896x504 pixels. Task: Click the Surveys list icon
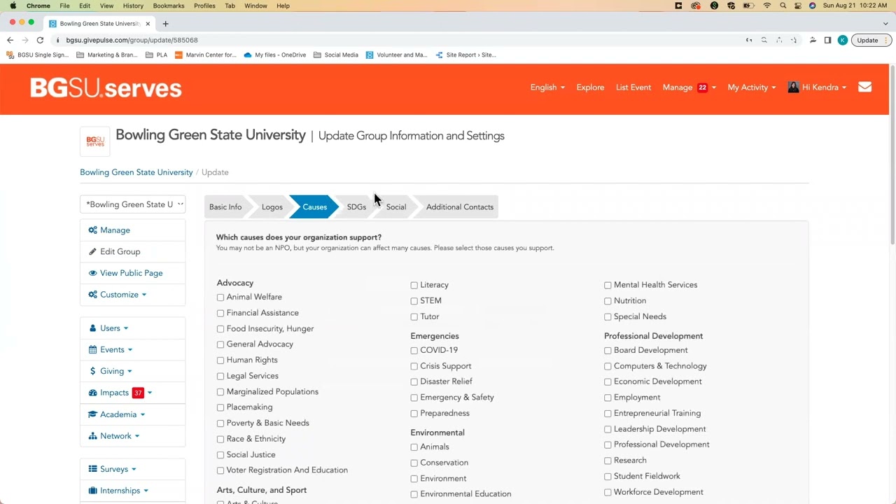tap(93, 469)
